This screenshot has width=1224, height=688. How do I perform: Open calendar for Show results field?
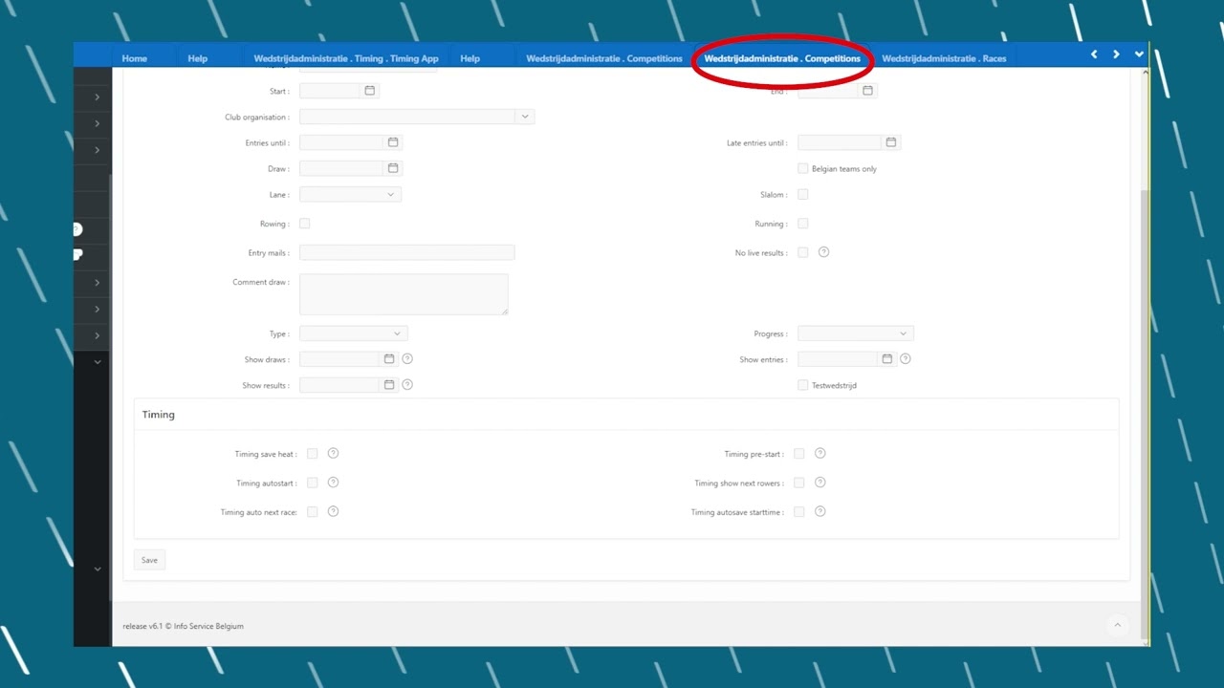[389, 385]
